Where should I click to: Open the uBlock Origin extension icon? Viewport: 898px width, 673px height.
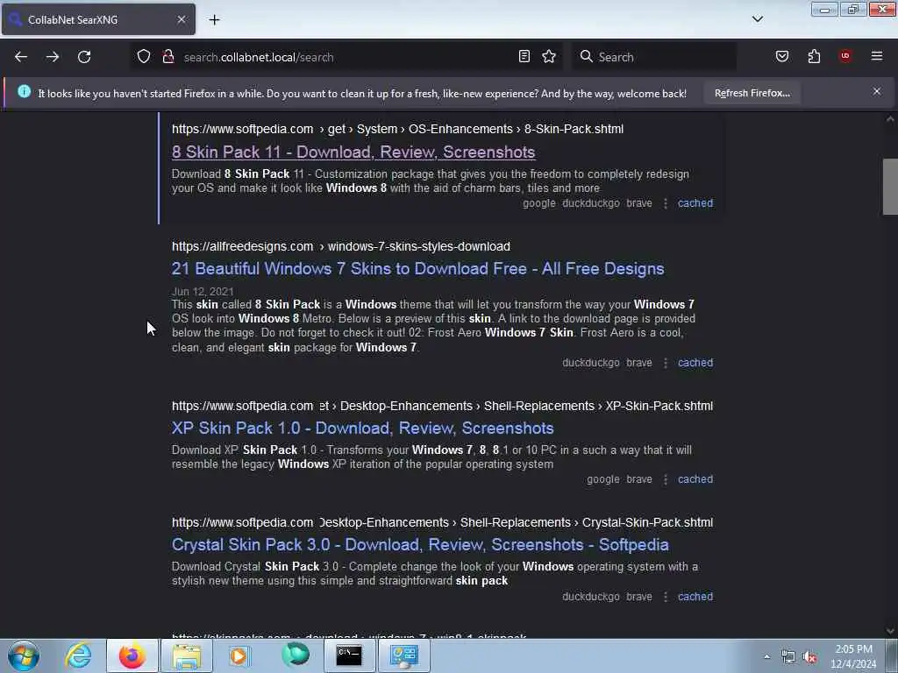click(845, 55)
